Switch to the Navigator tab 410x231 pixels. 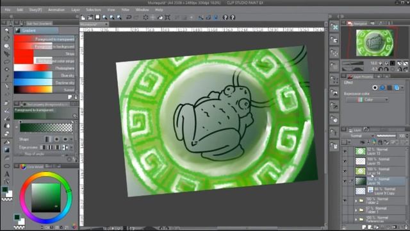point(357,23)
